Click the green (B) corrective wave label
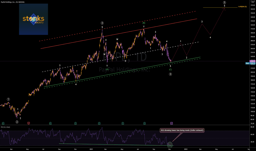 pos(144,23)
